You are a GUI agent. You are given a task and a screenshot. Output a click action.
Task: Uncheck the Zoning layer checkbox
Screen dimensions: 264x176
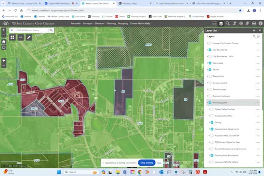[x=212, y=122]
